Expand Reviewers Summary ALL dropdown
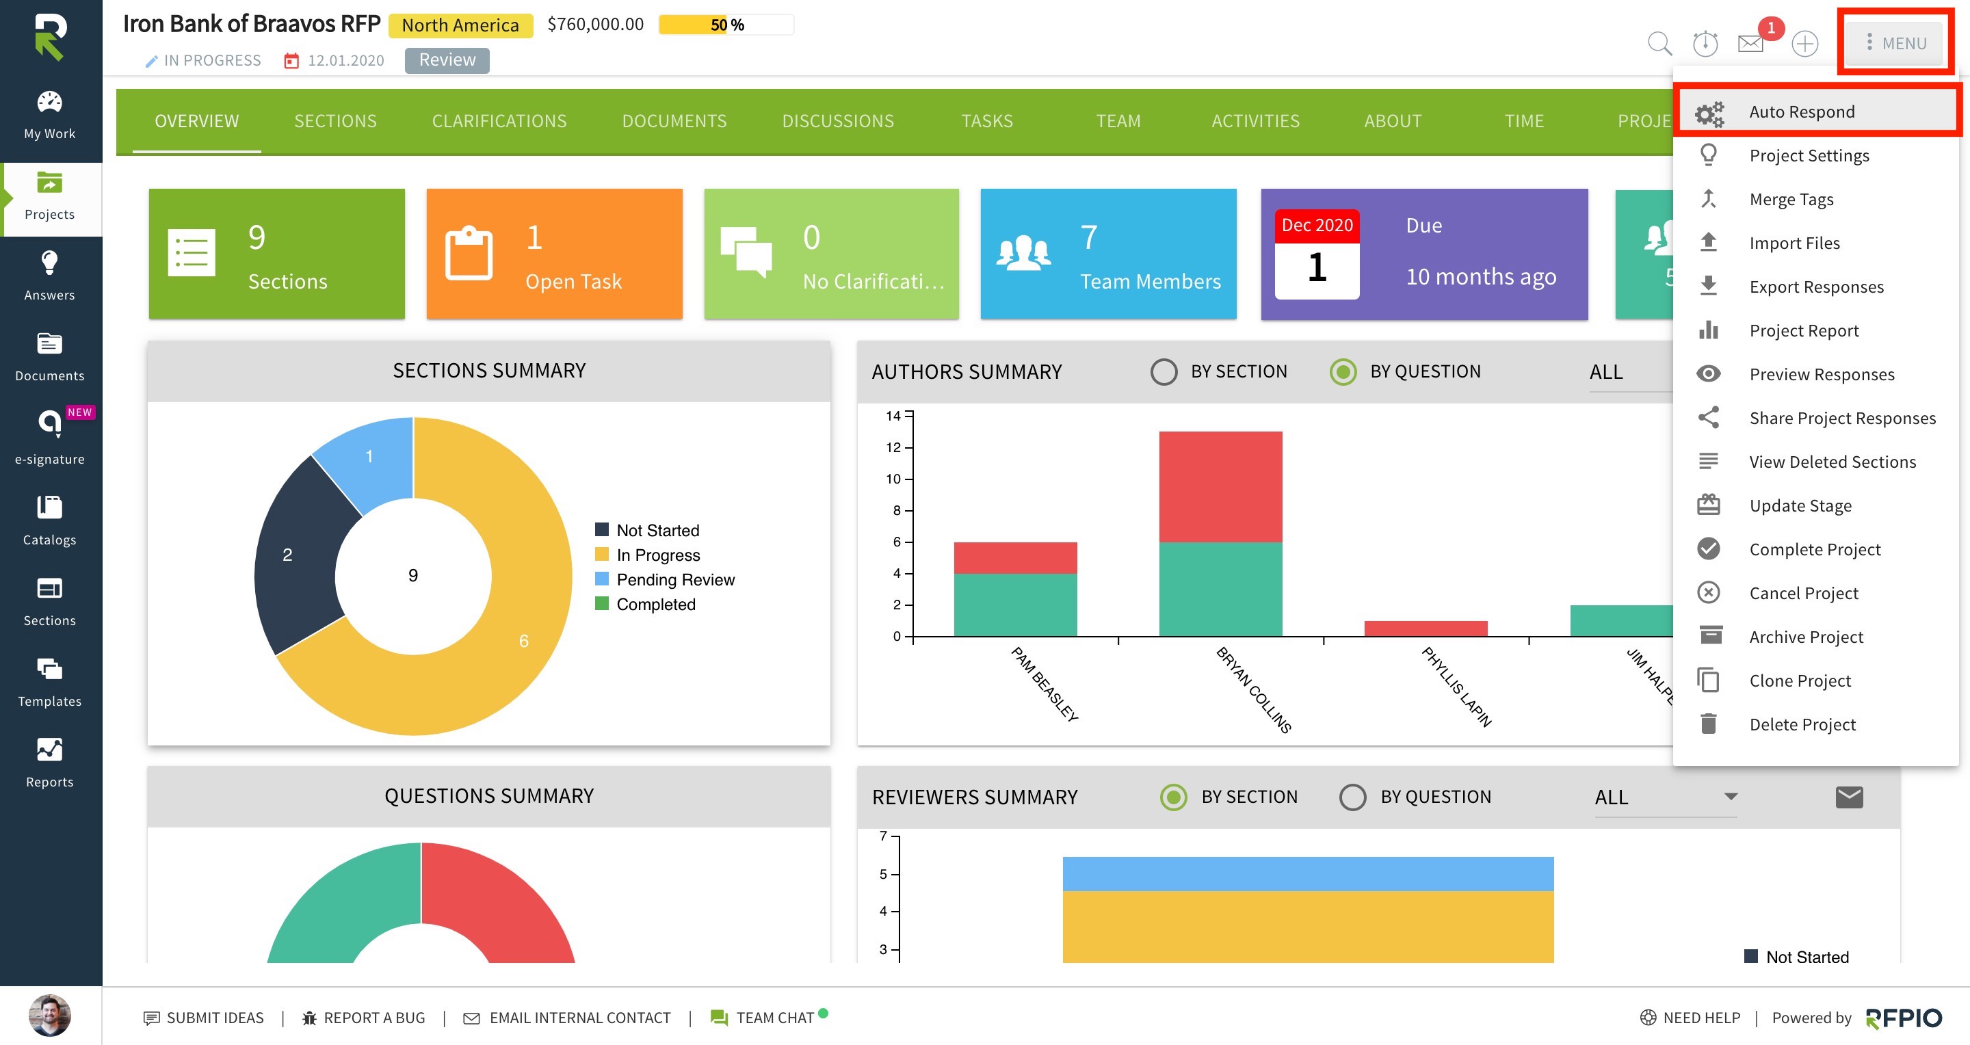1970x1045 pixels. pyautogui.click(x=1666, y=797)
